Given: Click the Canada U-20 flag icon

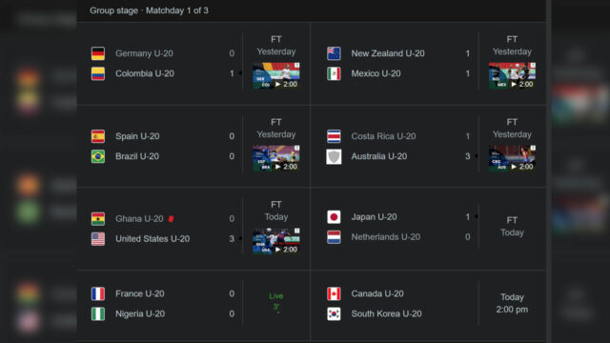Looking at the screenshot, I should [x=334, y=293].
